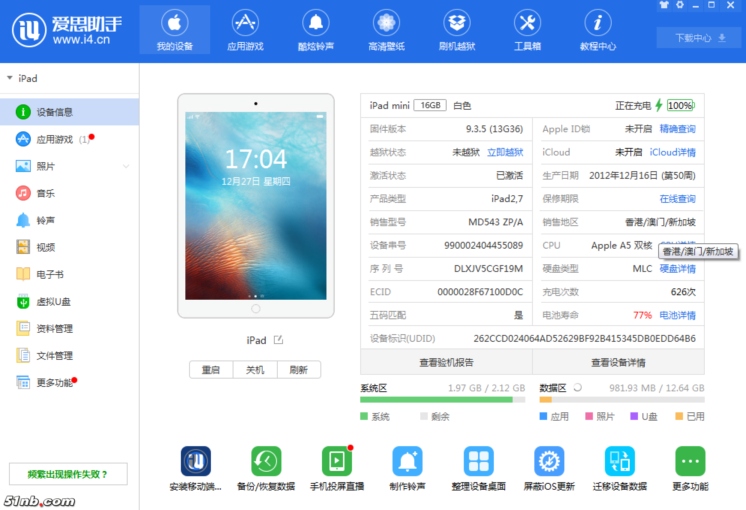The width and height of the screenshot is (746, 510).
Task: Open the 酷炫铃声 ringtone section
Action: 315,30
